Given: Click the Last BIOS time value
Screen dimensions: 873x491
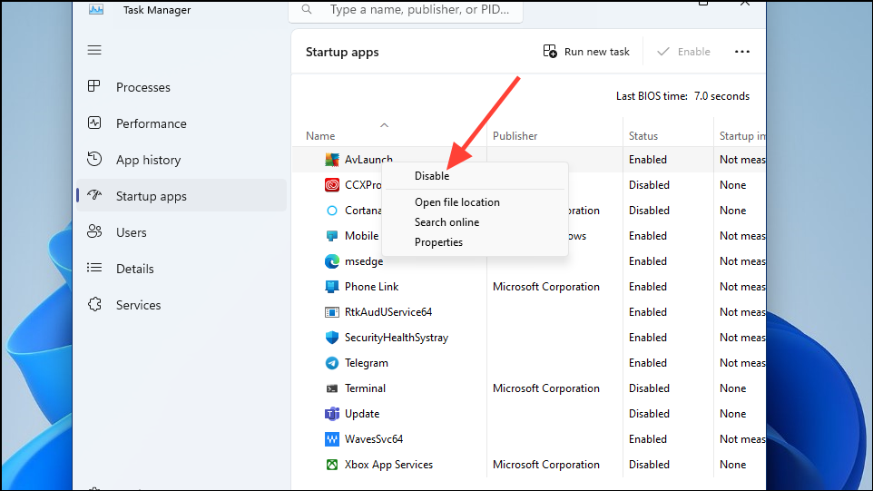Looking at the screenshot, I should tap(721, 96).
